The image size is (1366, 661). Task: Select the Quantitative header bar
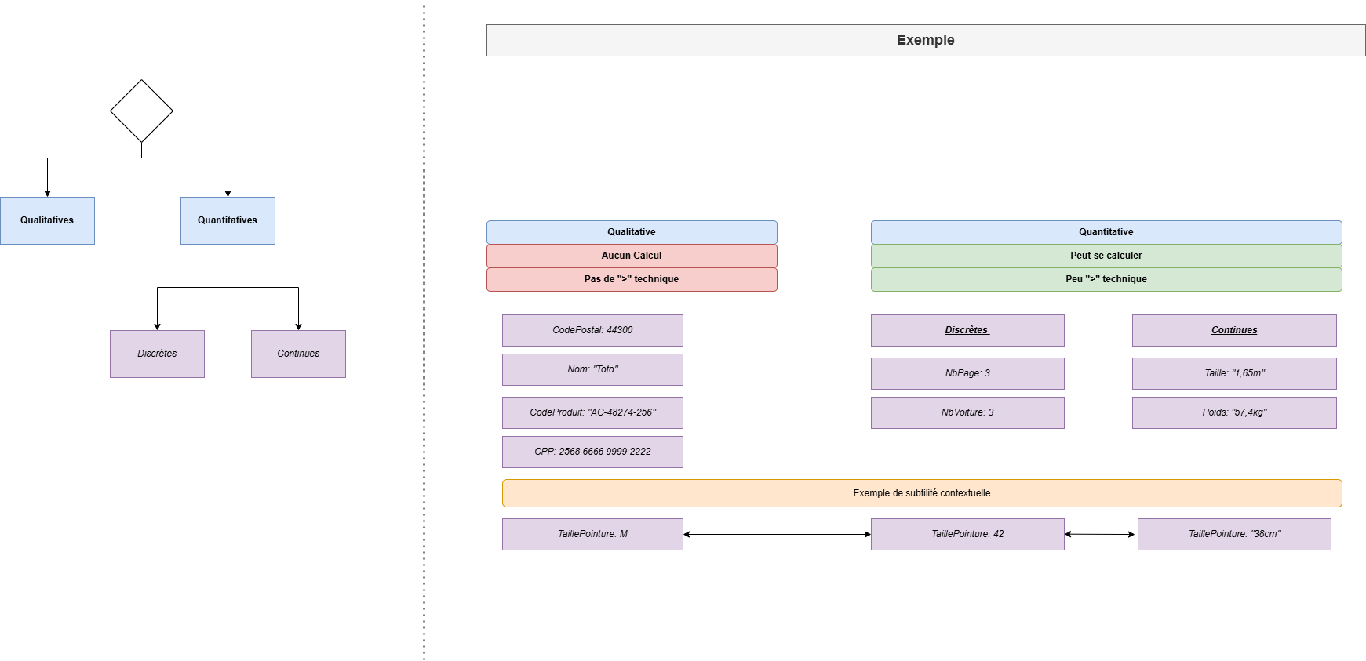coord(1106,232)
